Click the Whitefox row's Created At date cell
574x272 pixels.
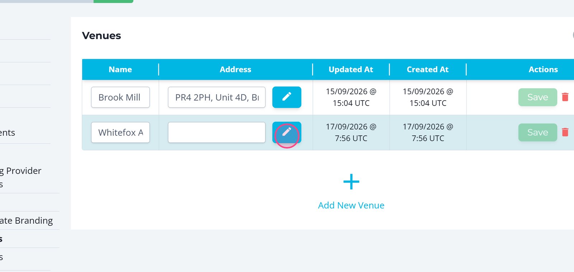[428, 132]
